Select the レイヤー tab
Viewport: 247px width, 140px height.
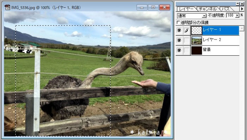pyautogui.click(x=187, y=9)
